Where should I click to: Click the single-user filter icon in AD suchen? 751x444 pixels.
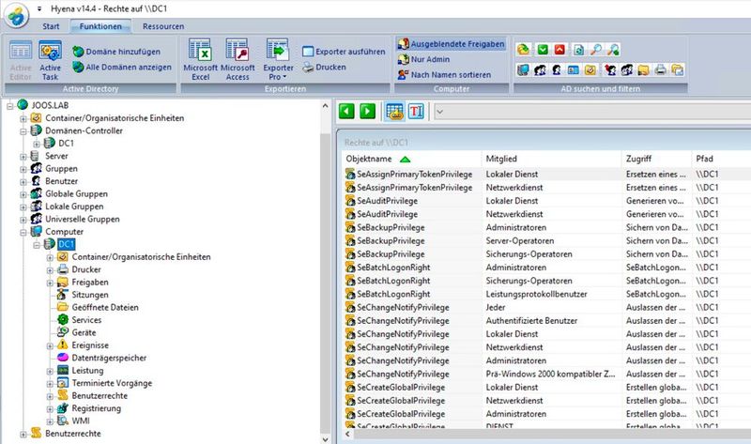point(557,69)
